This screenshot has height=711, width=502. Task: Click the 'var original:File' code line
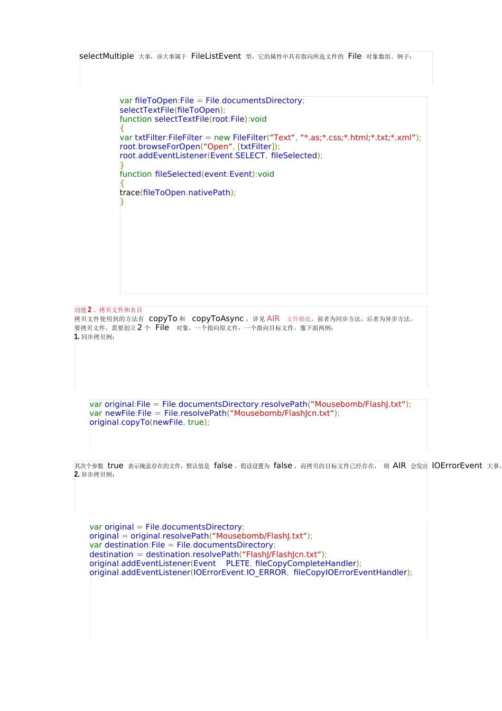[250, 404]
